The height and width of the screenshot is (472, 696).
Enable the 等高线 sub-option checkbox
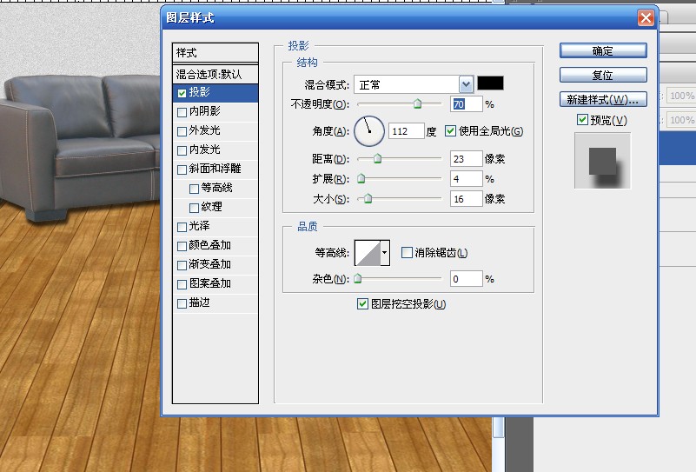point(194,189)
